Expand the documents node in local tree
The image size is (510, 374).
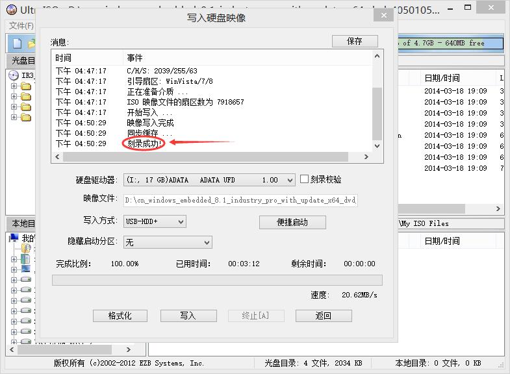pos(14,259)
